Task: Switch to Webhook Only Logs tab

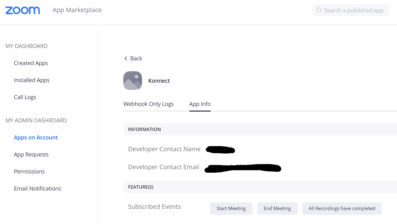Action: coord(148,104)
